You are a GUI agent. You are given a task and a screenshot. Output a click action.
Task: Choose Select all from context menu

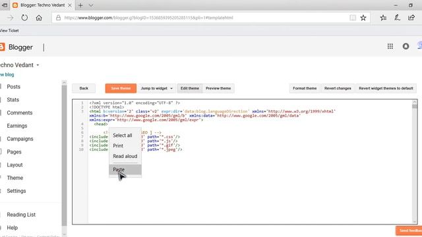[125, 135]
